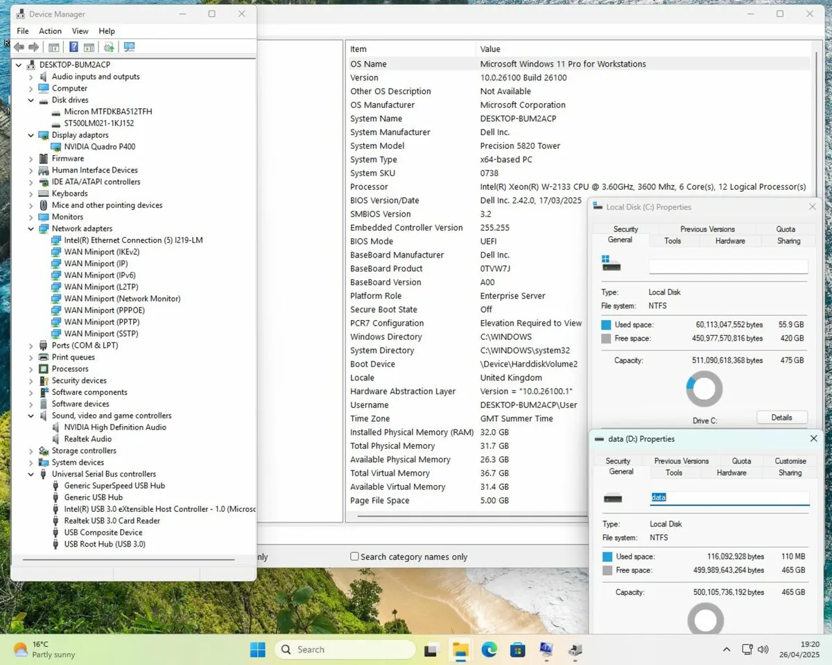Switch to System Information taskbar icon

click(x=546, y=650)
